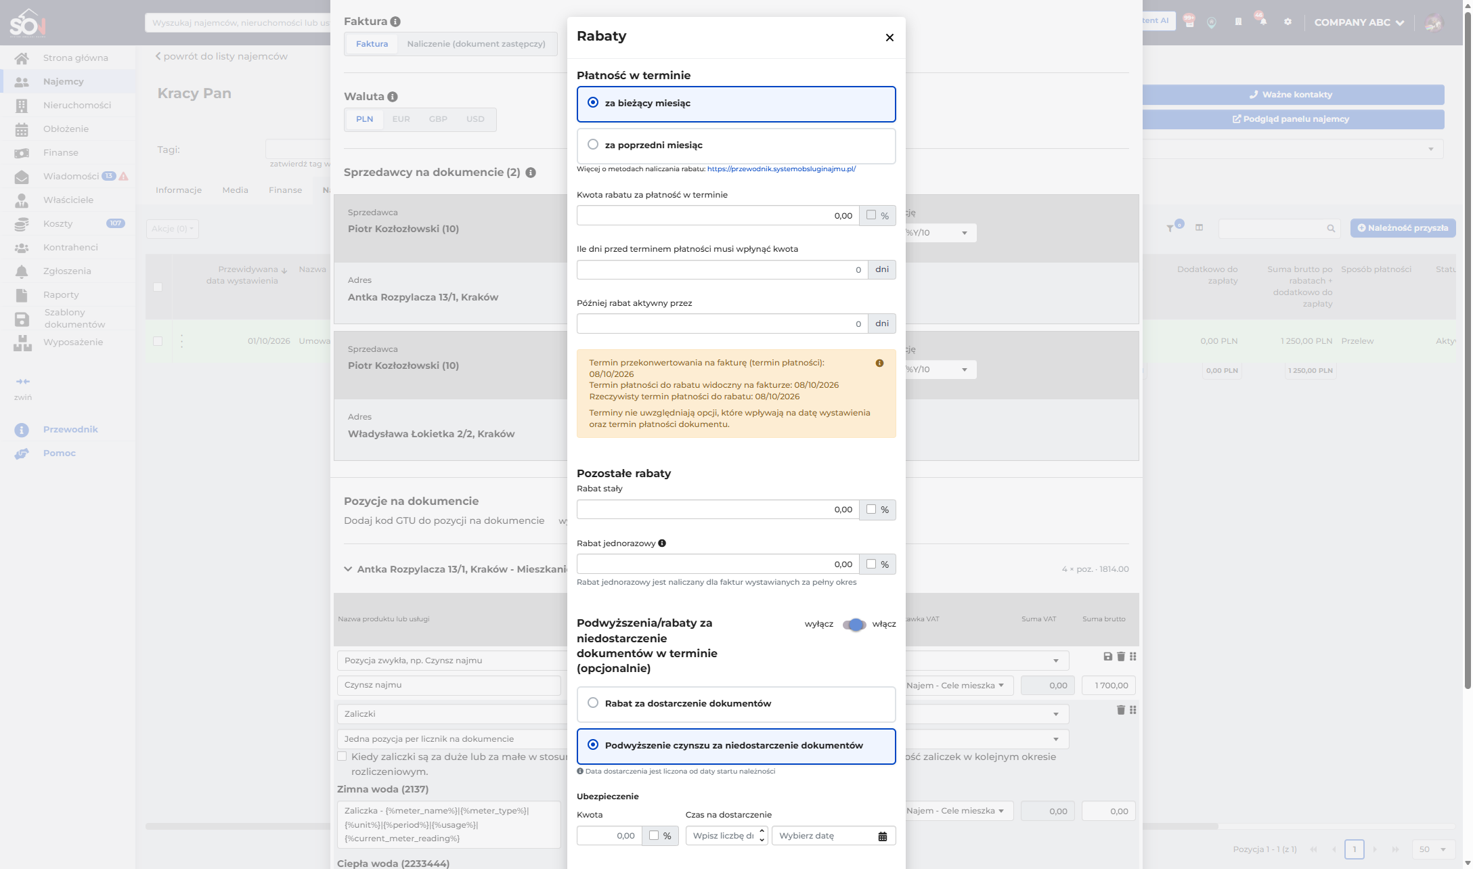Screen dimensions: 1473x869
Task: Click the search icon in the table filter
Action: click(1331, 229)
